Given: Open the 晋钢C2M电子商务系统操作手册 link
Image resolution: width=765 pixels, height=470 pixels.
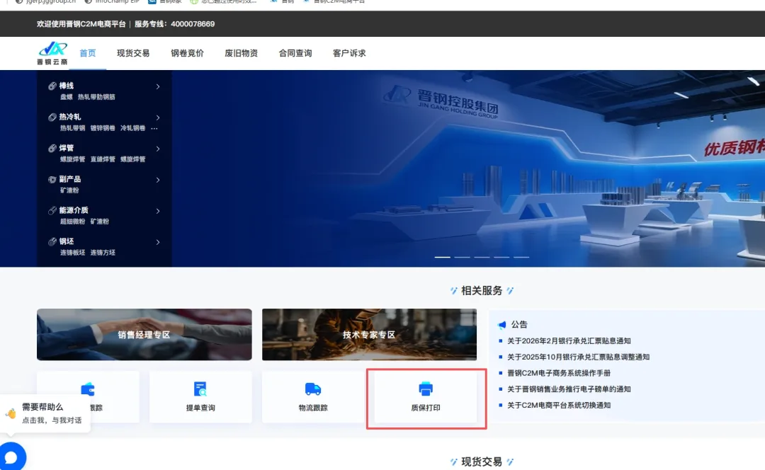Looking at the screenshot, I should tap(559, 373).
